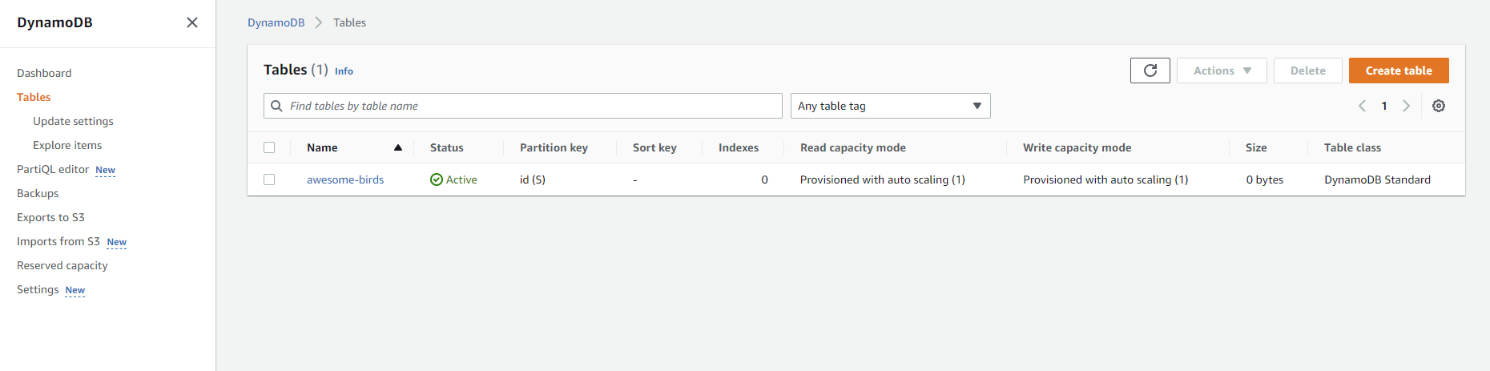Image resolution: width=1490 pixels, height=371 pixels.
Task: Open the Actions dropdown menu
Action: [x=1222, y=71]
